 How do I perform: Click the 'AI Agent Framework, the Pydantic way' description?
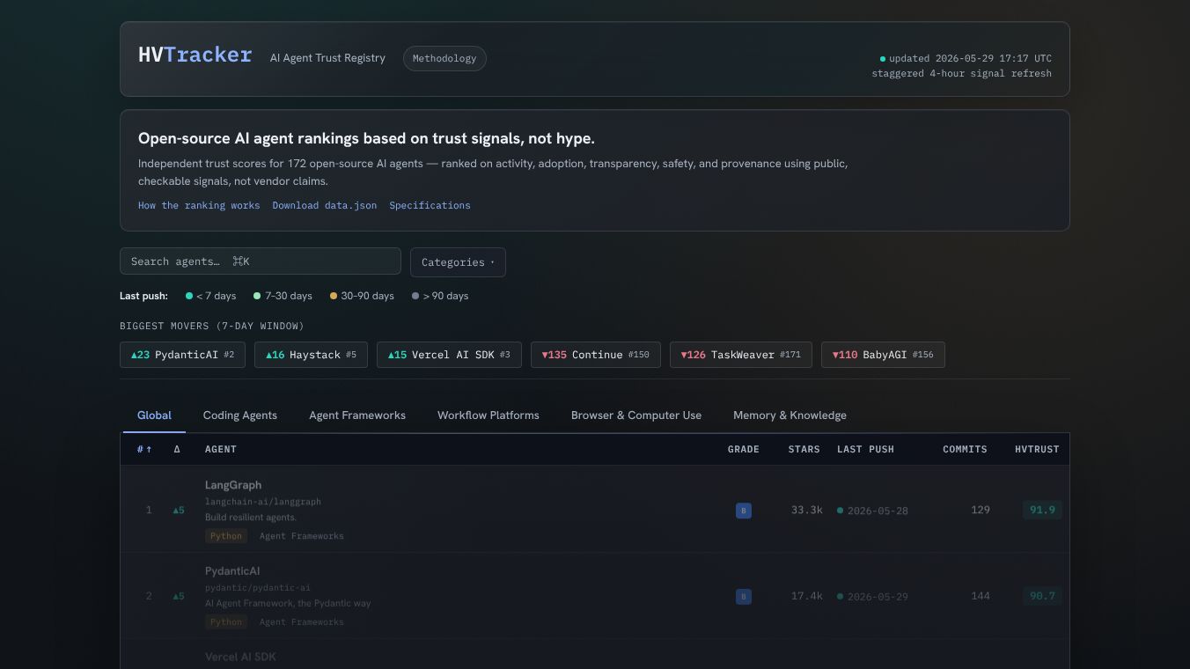point(288,604)
